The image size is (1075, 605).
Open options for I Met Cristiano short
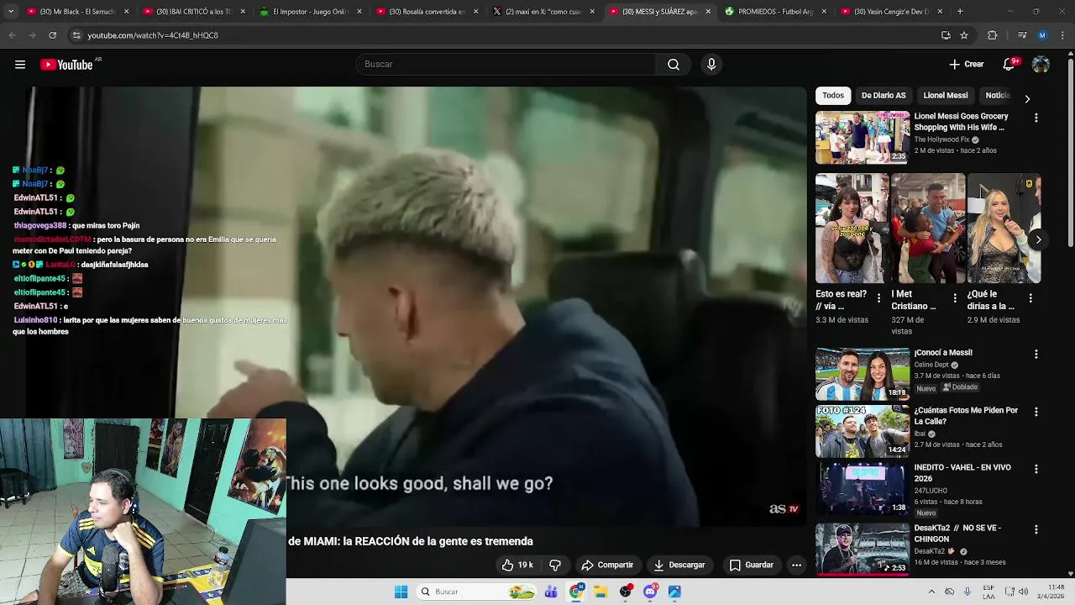click(955, 298)
